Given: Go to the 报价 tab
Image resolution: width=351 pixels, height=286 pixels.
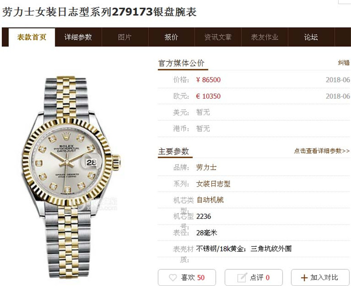Looking at the screenshot, I should [172, 37].
